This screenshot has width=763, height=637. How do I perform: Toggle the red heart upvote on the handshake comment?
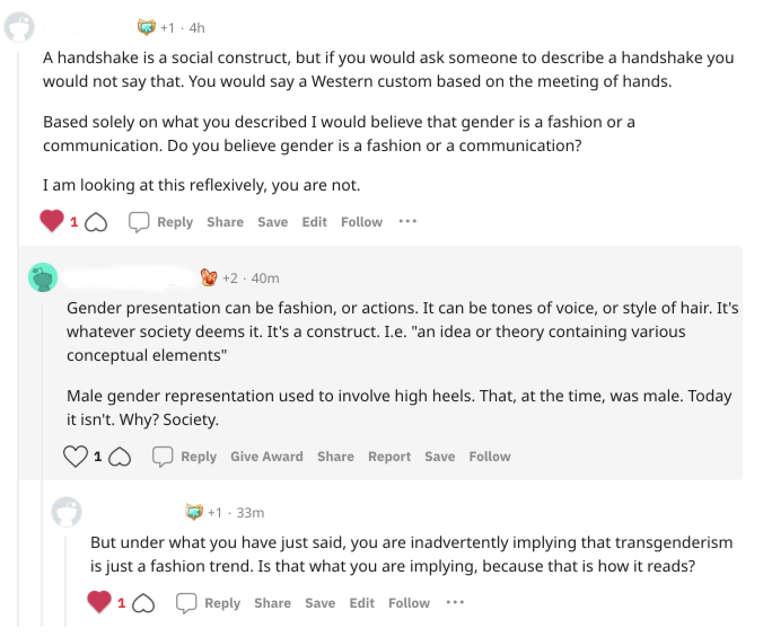pyautogui.click(x=51, y=221)
